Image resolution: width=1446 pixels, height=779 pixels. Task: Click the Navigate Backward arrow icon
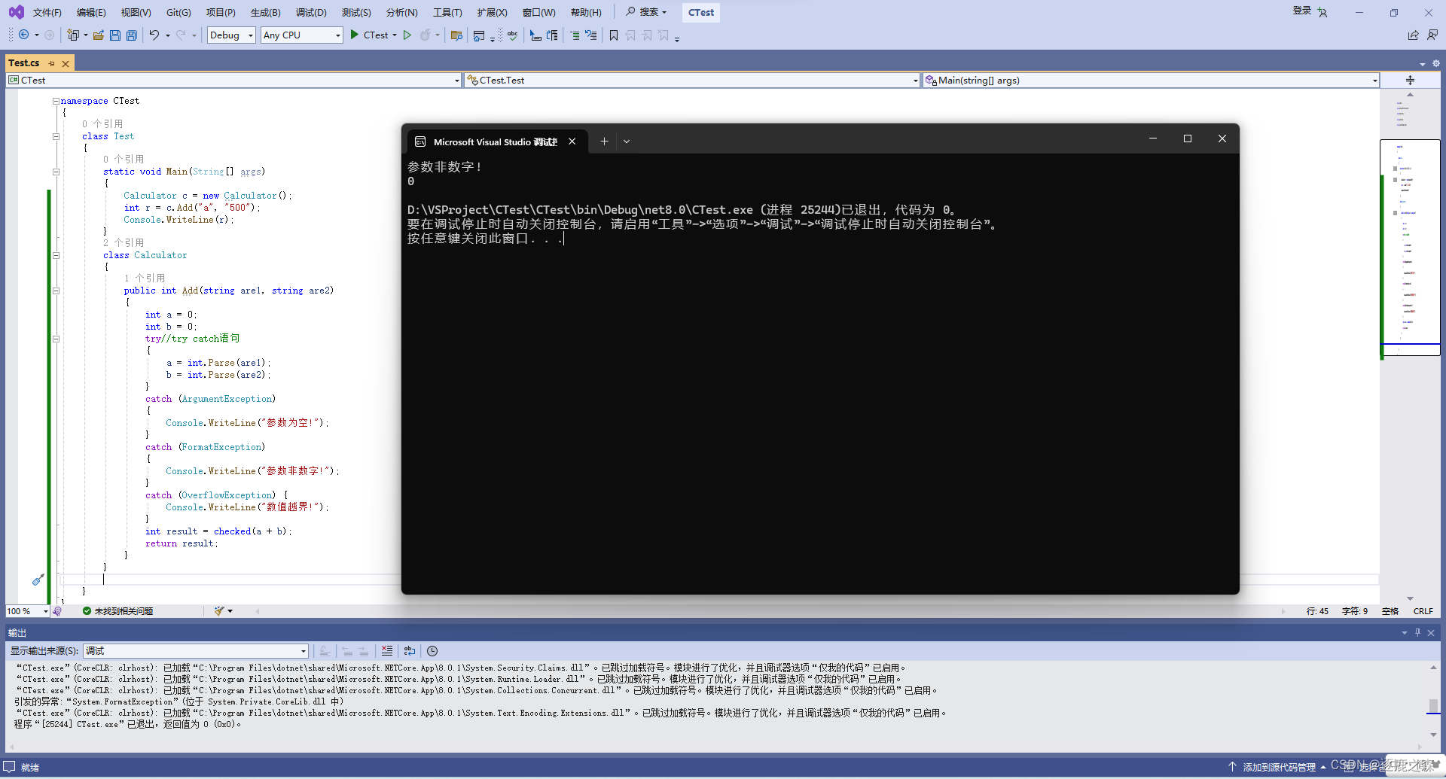(24, 35)
